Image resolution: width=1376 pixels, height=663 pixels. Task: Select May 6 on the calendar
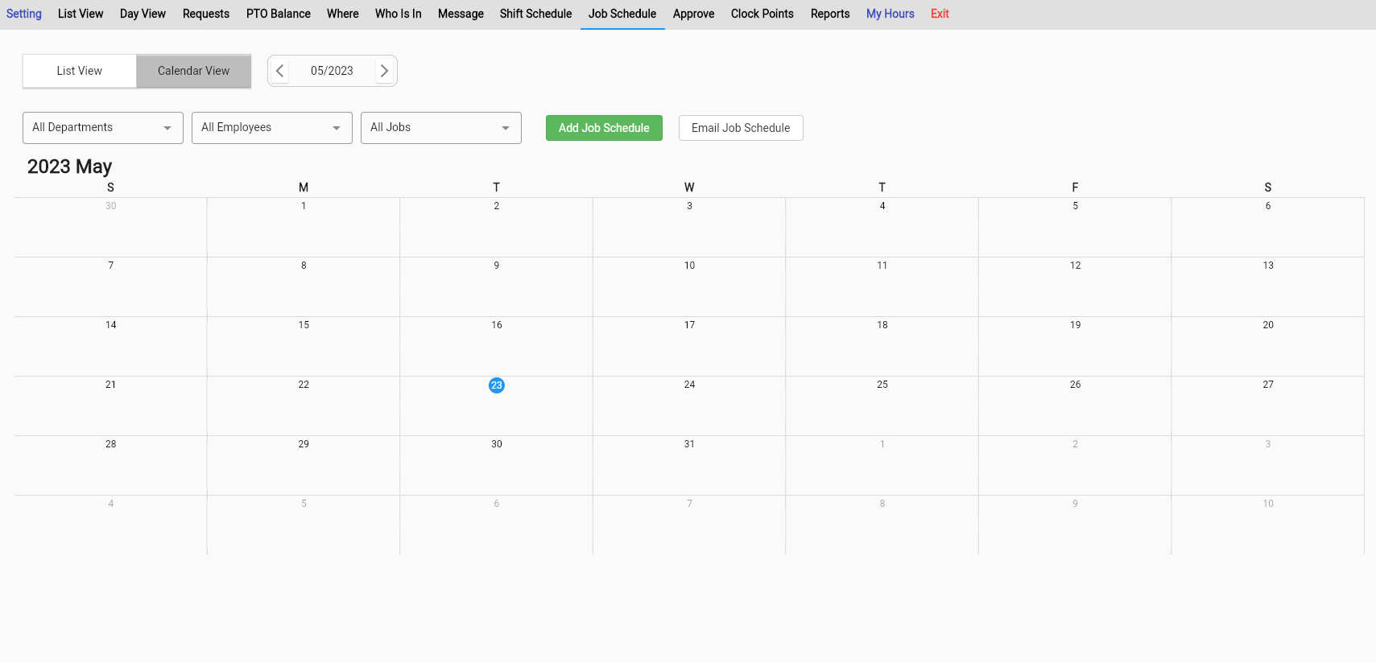coord(1268,228)
